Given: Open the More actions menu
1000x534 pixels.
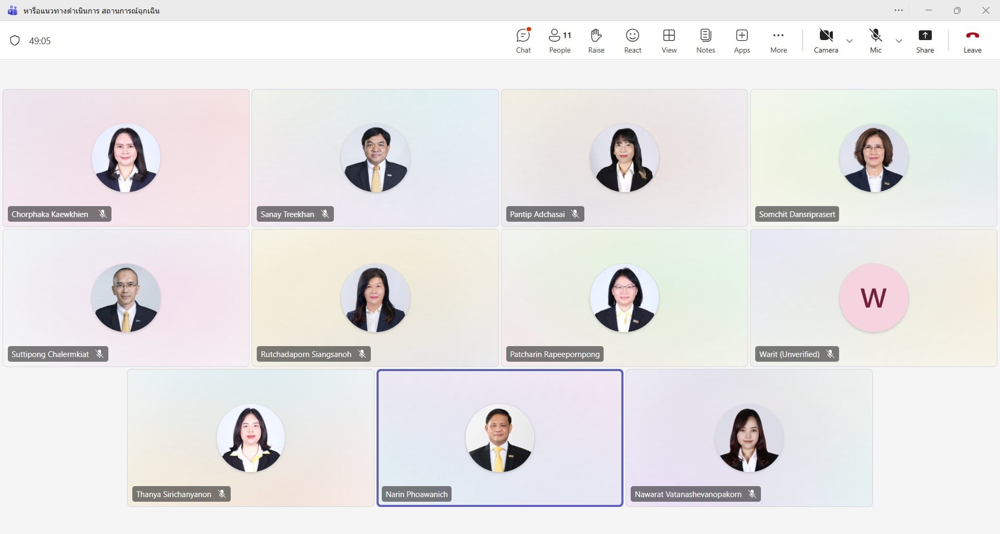Looking at the screenshot, I should pyautogui.click(x=778, y=41).
